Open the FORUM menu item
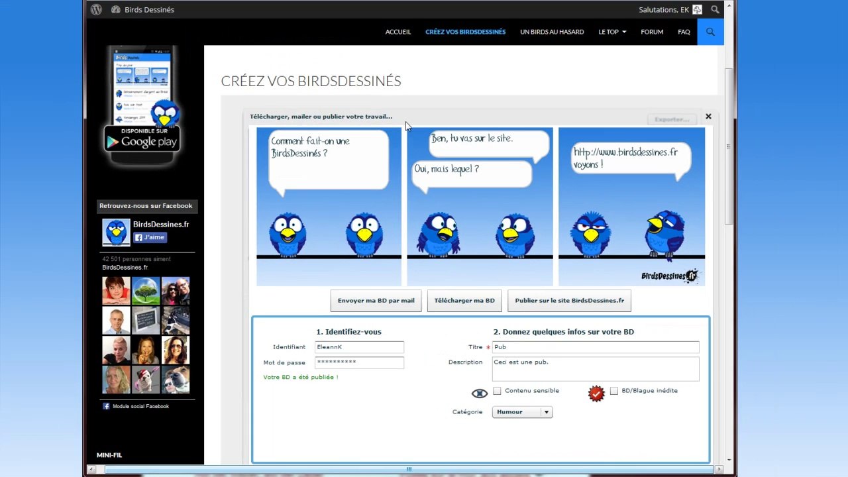 point(652,32)
